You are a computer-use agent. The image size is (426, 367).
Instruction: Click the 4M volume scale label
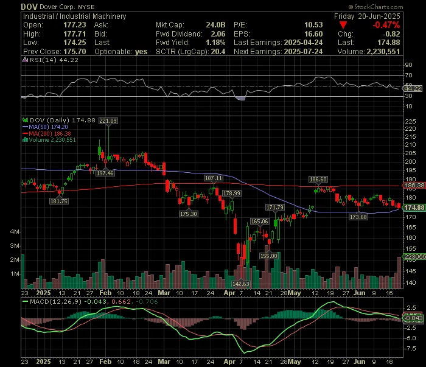[x=15, y=232]
